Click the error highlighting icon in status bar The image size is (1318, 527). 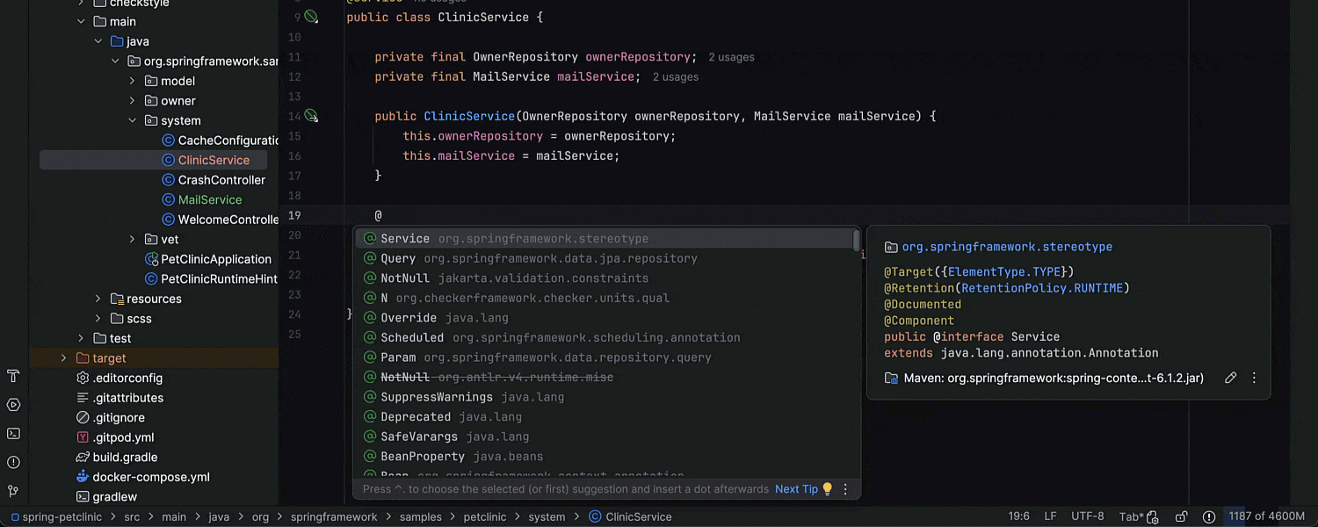coord(1209,517)
